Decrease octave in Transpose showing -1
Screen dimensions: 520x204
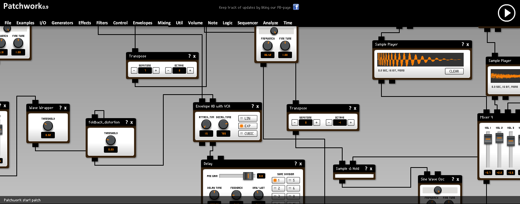329,122
